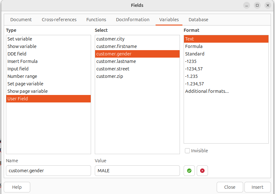Open the Database tab
Screen dimensions: 275x194
point(198,20)
